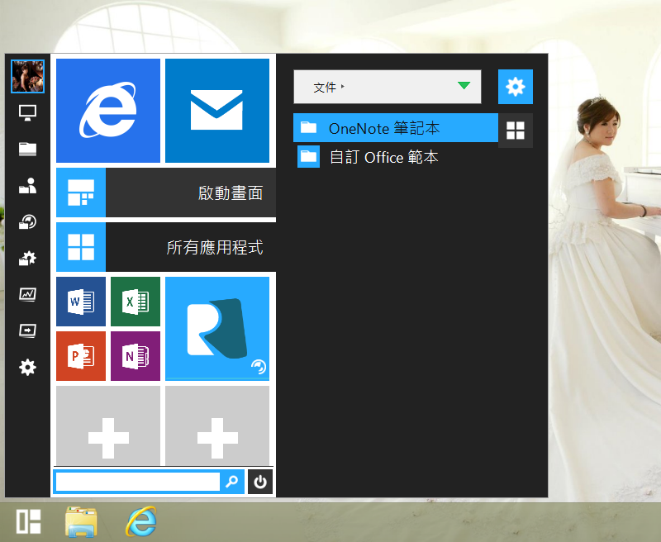This screenshot has width=661, height=542.
Task: Launch the PowerPoint tile
Action: [x=81, y=356]
